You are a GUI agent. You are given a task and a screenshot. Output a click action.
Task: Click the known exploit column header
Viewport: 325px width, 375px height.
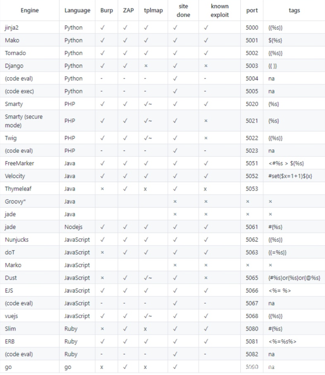(x=220, y=10)
